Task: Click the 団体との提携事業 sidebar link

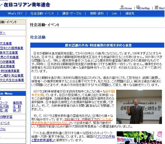Action: tap(12, 48)
